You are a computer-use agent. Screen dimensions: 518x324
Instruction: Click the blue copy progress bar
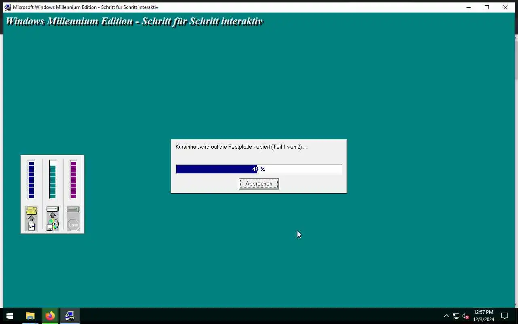[x=259, y=169]
